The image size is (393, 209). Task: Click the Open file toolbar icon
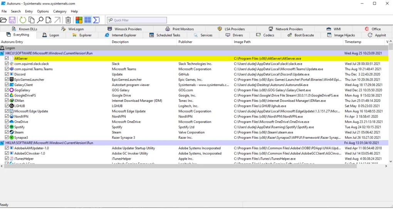click(3, 20)
